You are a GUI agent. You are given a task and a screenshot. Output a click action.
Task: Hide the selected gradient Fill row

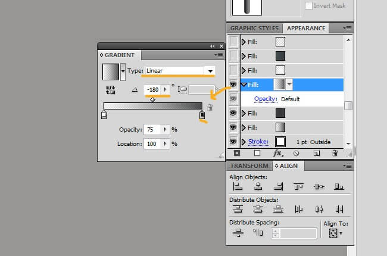(233, 85)
